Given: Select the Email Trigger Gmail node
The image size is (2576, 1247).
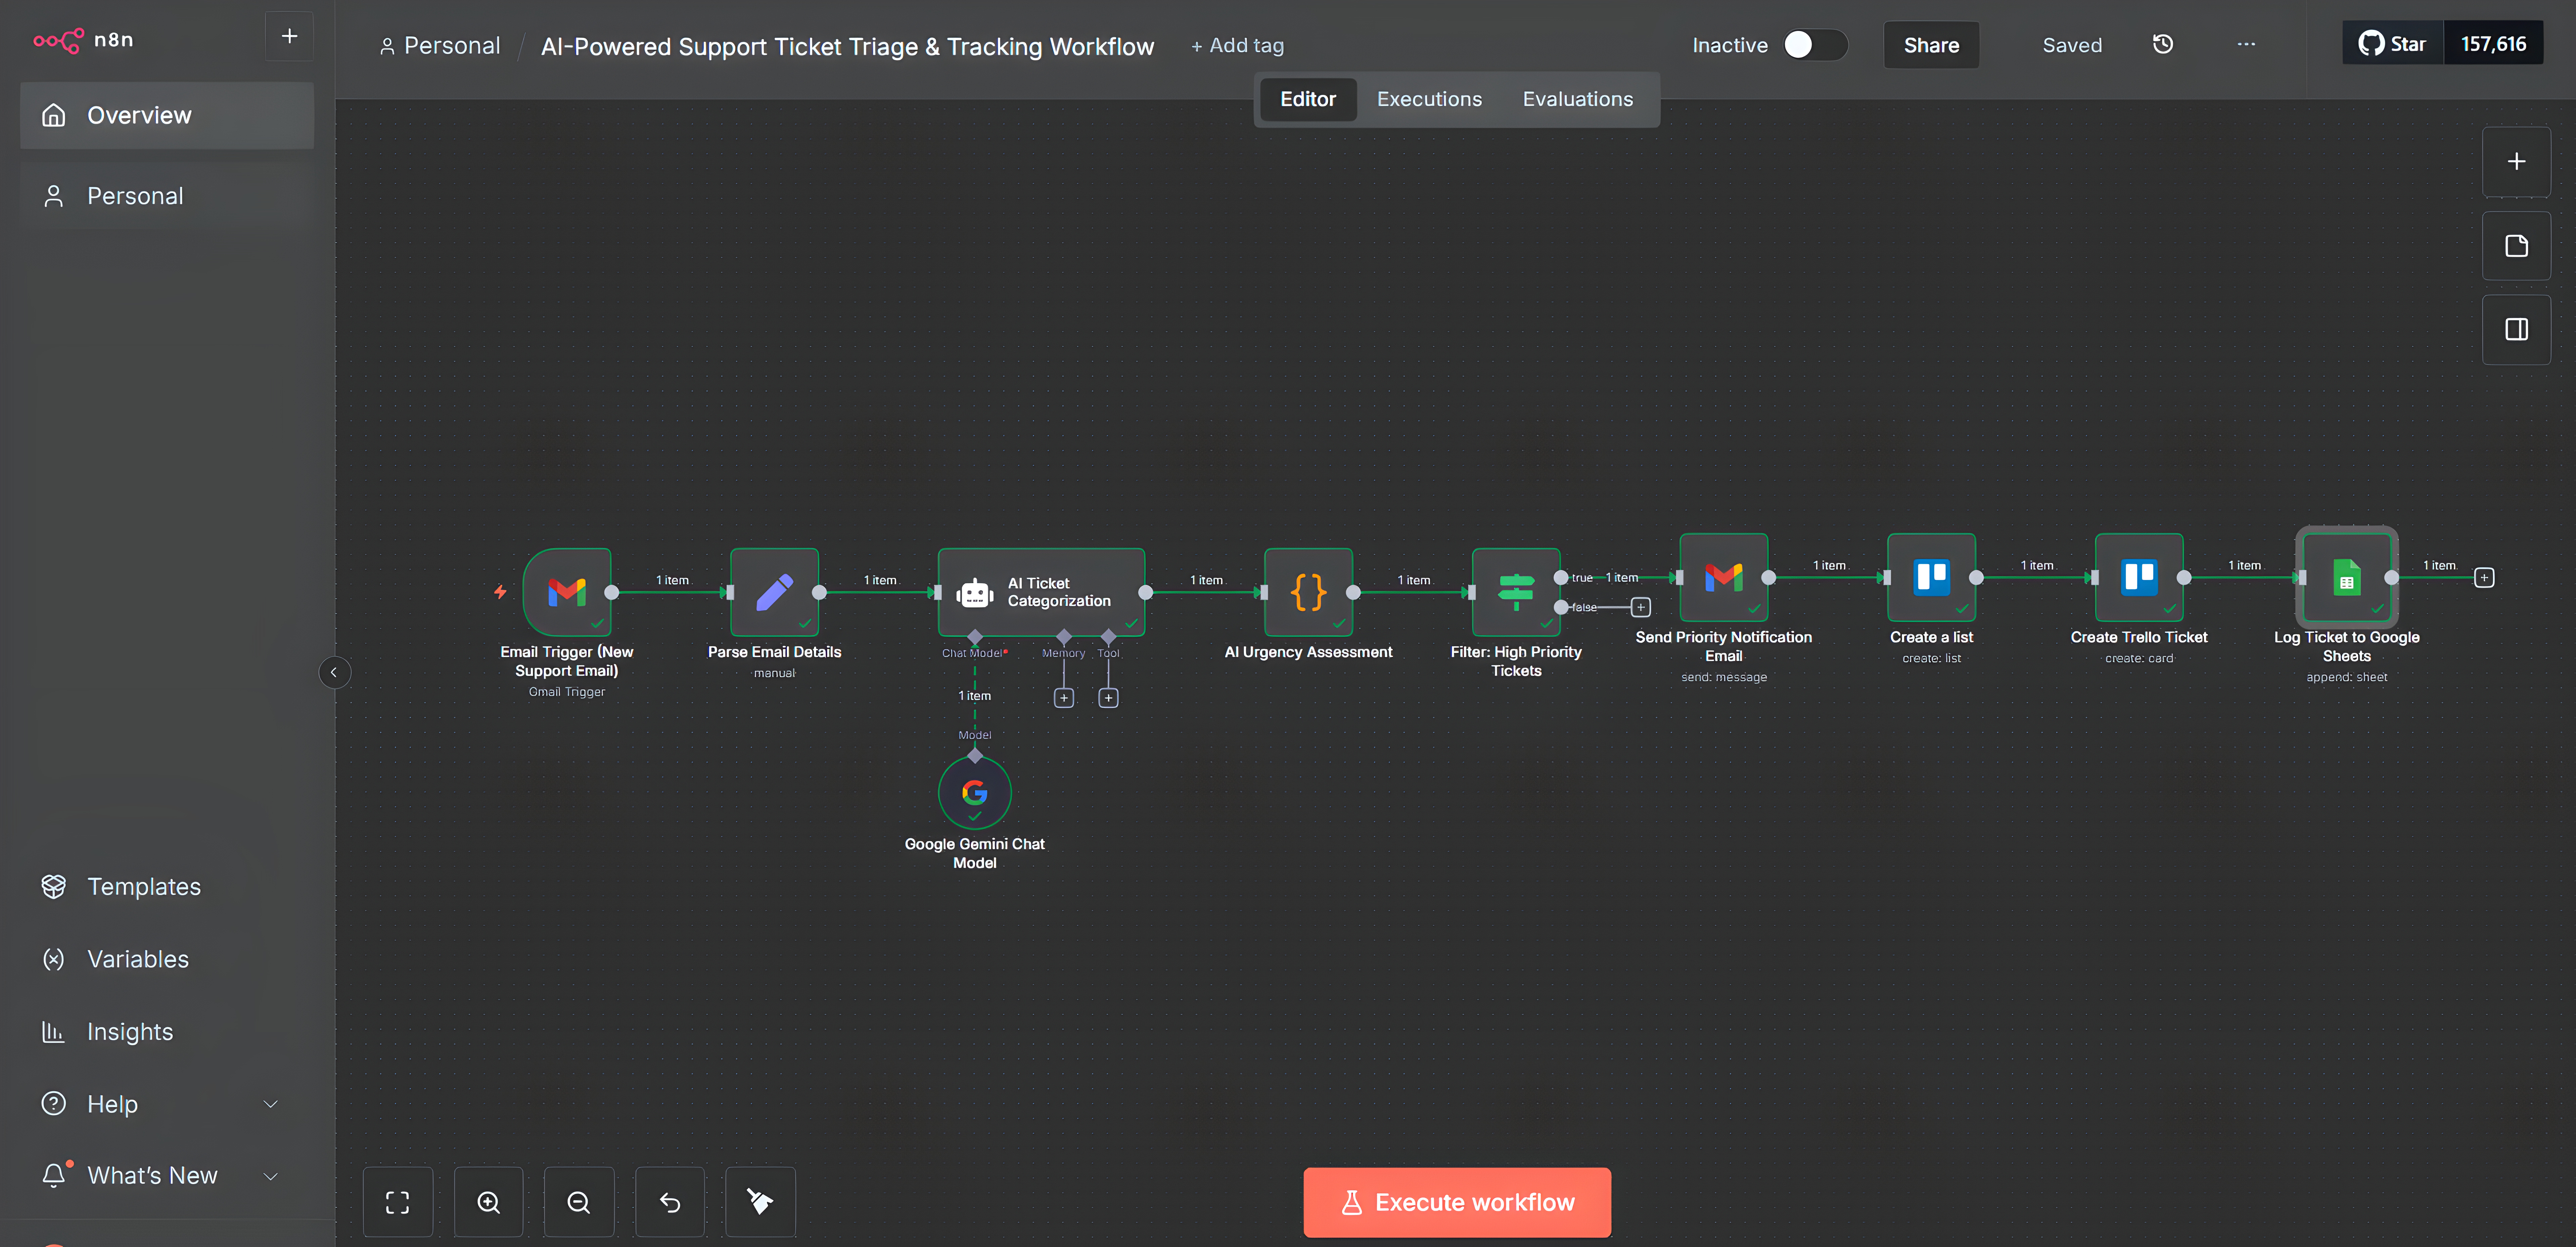Looking at the screenshot, I should pos(567,593).
